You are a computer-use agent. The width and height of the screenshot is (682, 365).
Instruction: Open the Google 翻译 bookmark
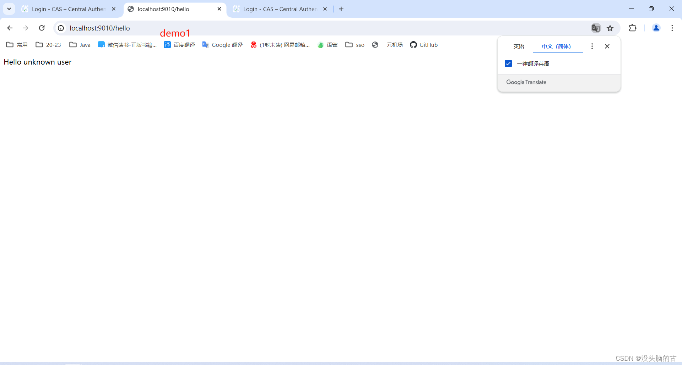coord(222,45)
